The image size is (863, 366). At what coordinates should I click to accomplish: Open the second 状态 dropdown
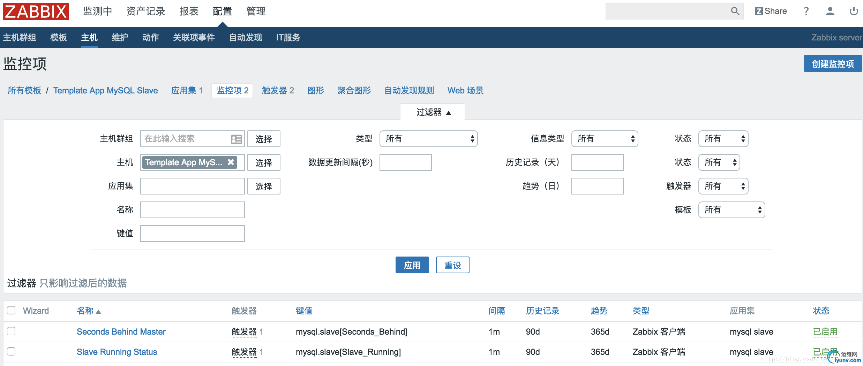(719, 162)
